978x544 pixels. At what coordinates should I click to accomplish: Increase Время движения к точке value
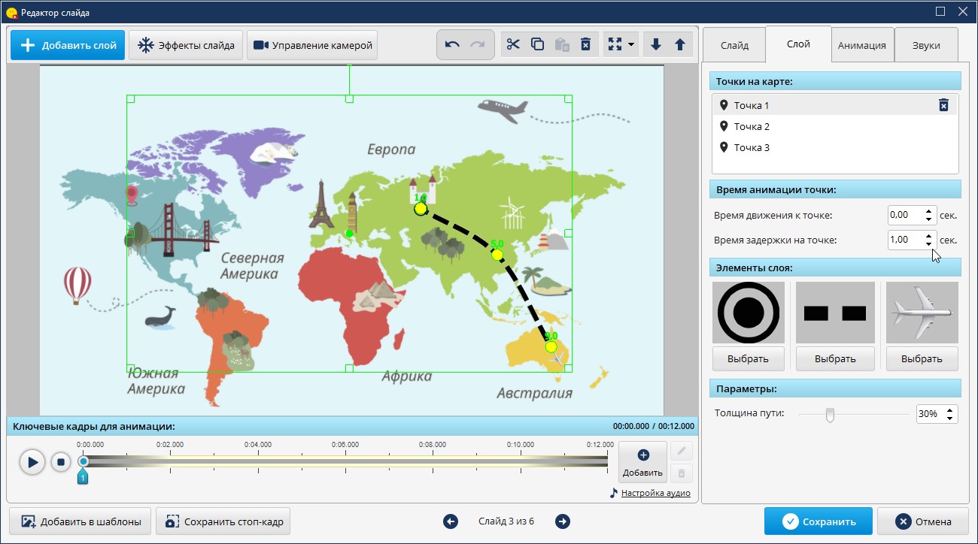929,211
